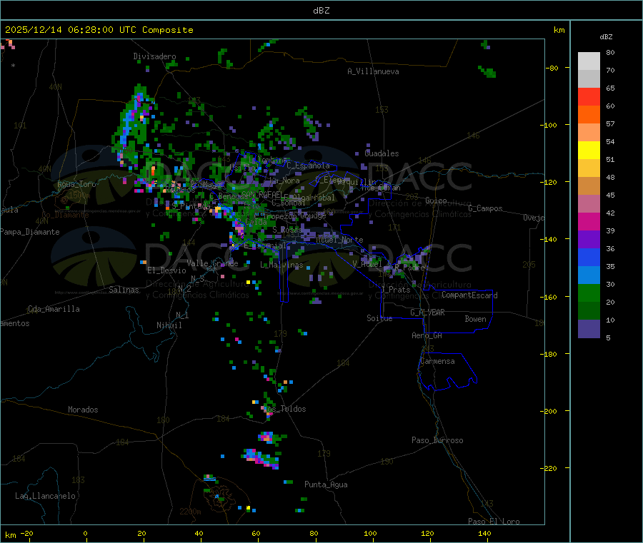Viewport: 643px width, 543px height.
Task: Click the A_Villanueva map label
Action: (373, 71)
